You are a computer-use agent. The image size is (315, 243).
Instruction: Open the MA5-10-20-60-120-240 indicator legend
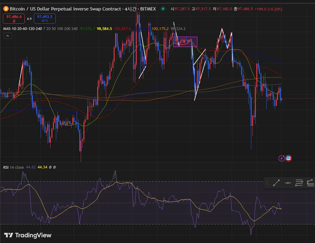click(22, 29)
